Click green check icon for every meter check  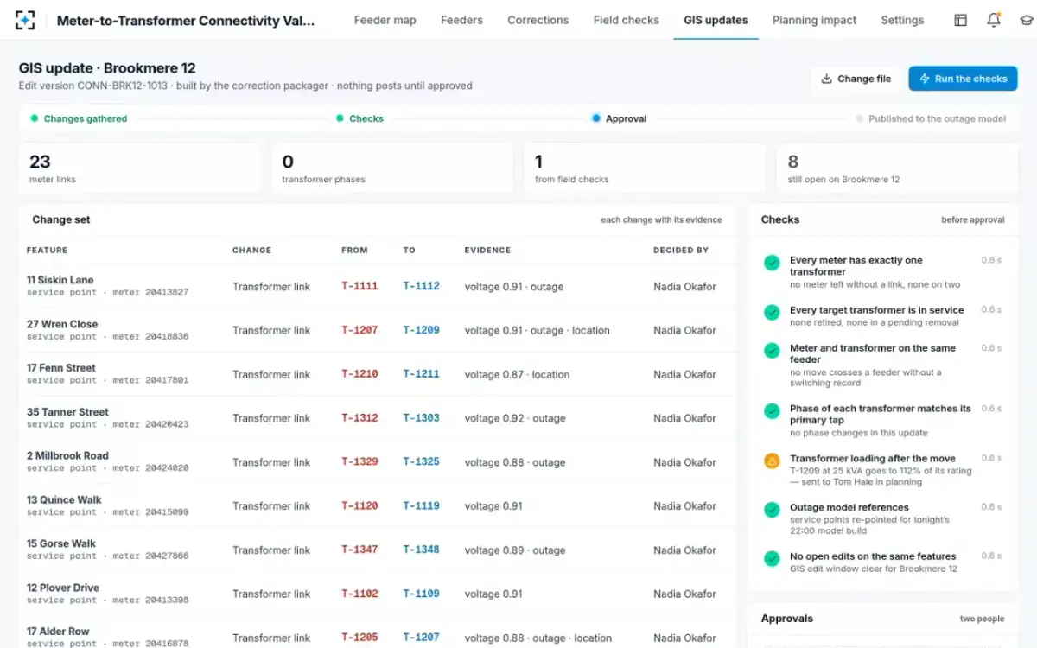[772, 262]
